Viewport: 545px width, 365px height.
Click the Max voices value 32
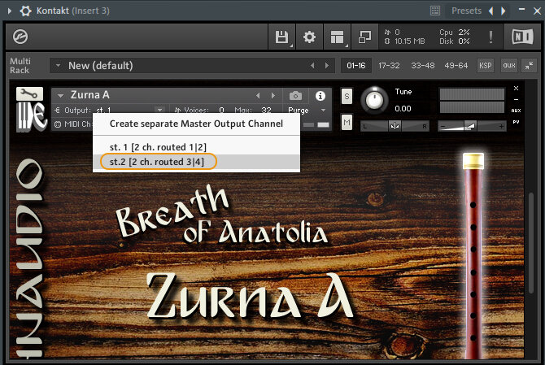tap(266, 110)
